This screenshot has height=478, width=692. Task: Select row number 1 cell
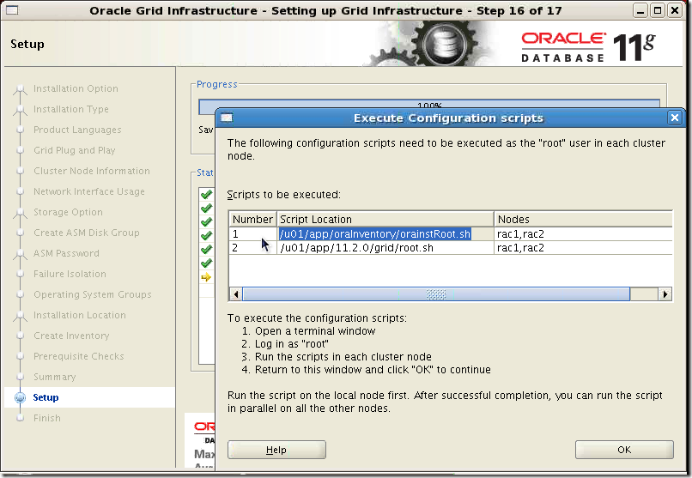click(253, 233)
